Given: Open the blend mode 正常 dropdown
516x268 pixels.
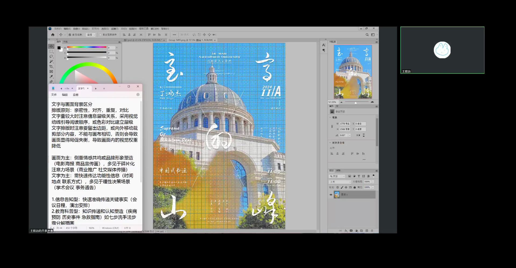Looking at the screenshot, I should point(341,182).
